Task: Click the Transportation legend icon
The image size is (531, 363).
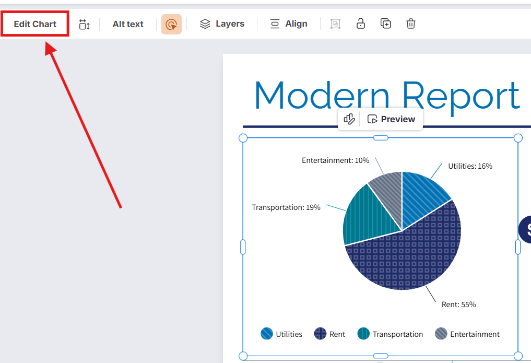Action: (x=363, y=334)
